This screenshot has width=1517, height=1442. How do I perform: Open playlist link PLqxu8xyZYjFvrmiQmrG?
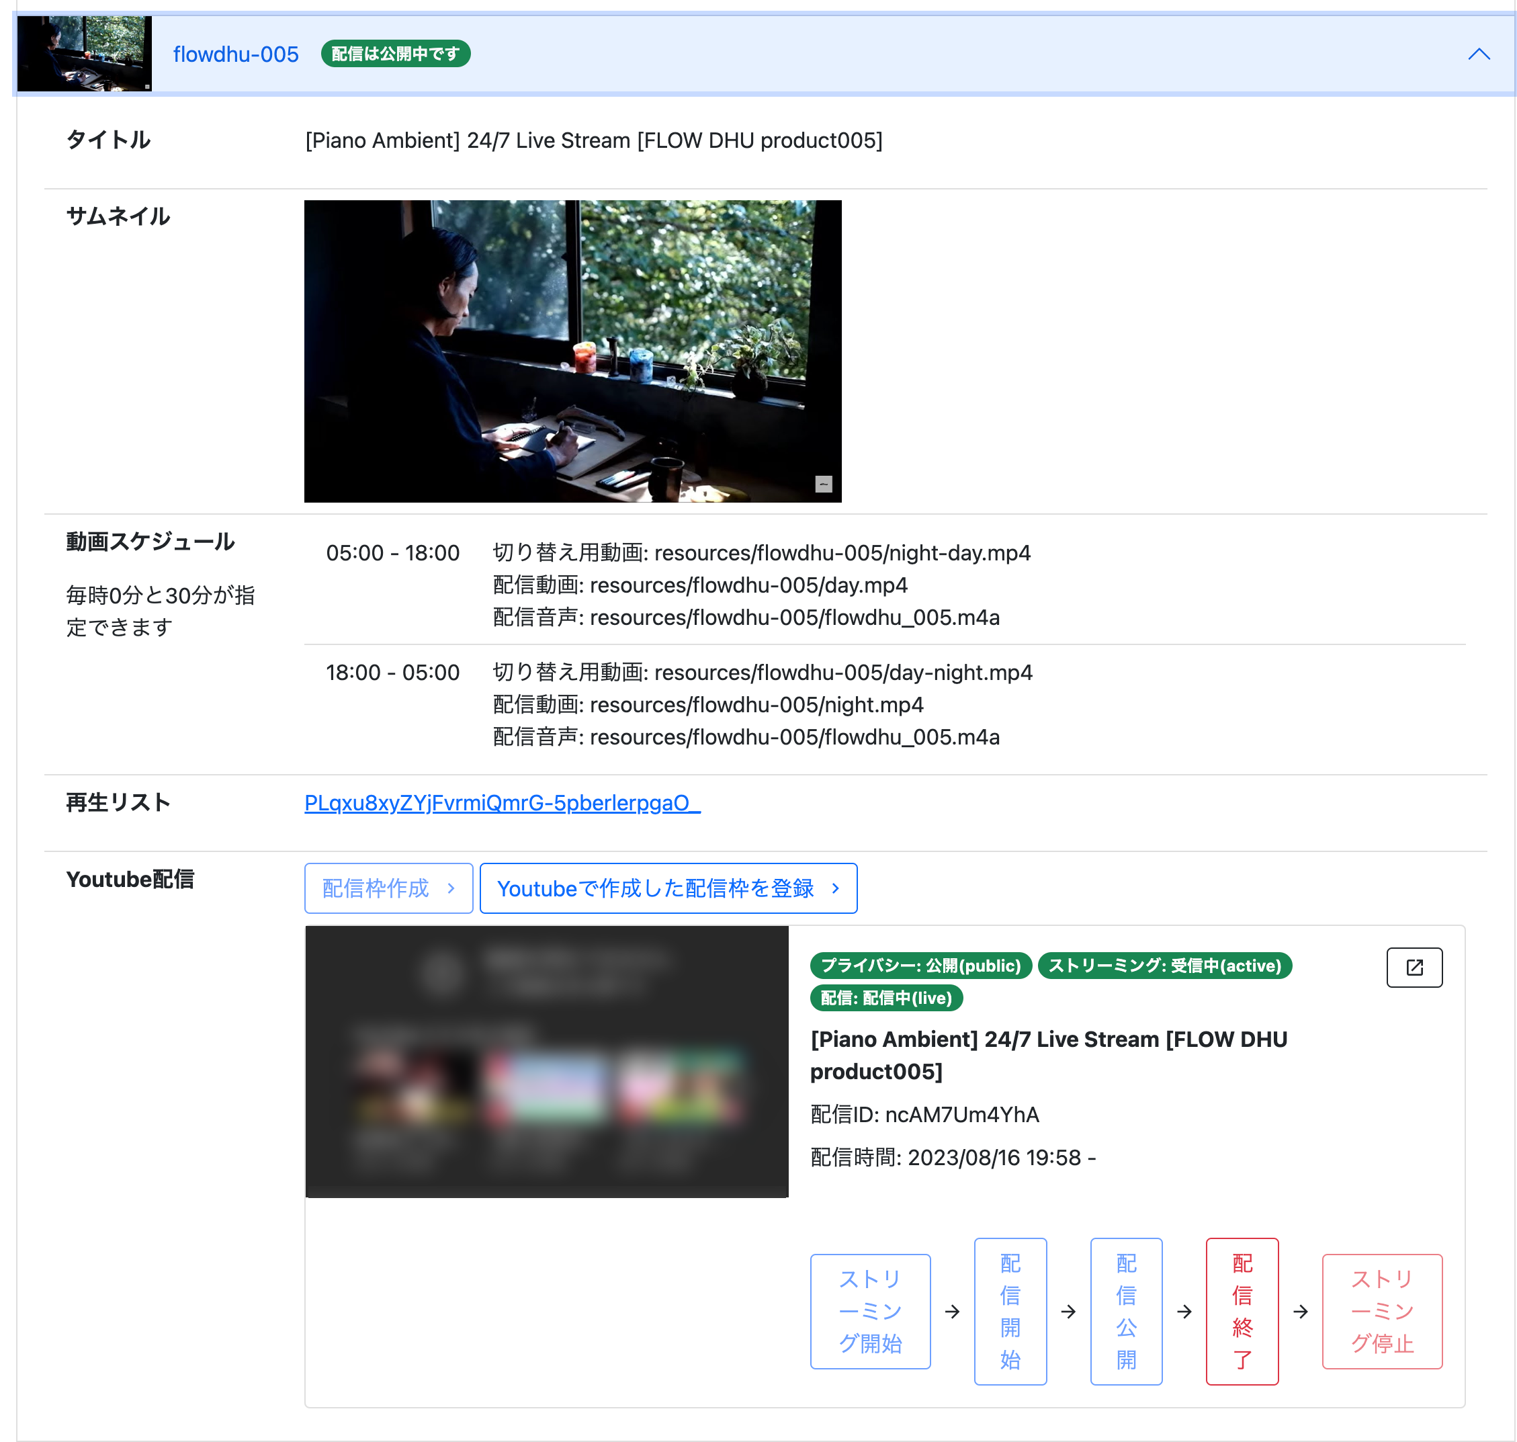click(x=502, y=802)
